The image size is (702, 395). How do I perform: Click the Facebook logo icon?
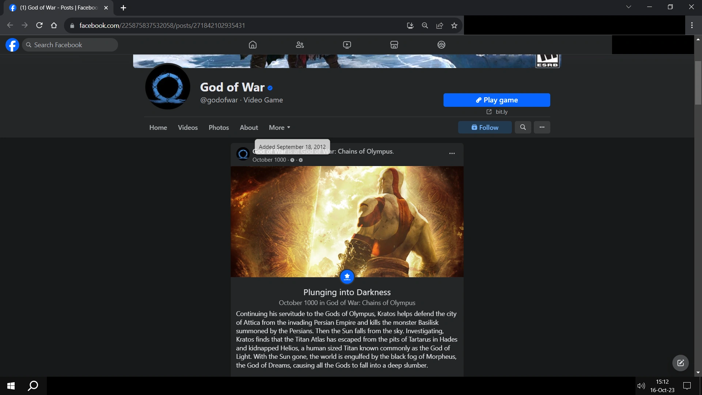[x=12, y=45]
